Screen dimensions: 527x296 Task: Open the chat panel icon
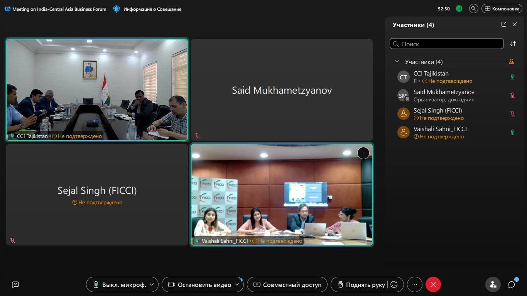tap(512, 284)
